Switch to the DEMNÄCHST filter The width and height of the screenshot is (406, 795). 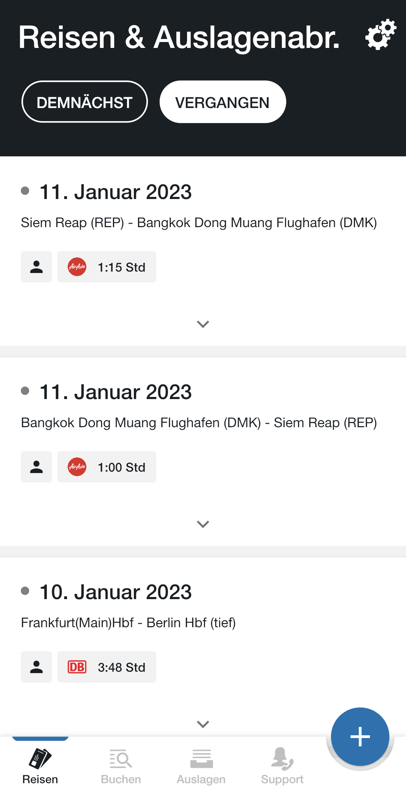coord(85,102)
